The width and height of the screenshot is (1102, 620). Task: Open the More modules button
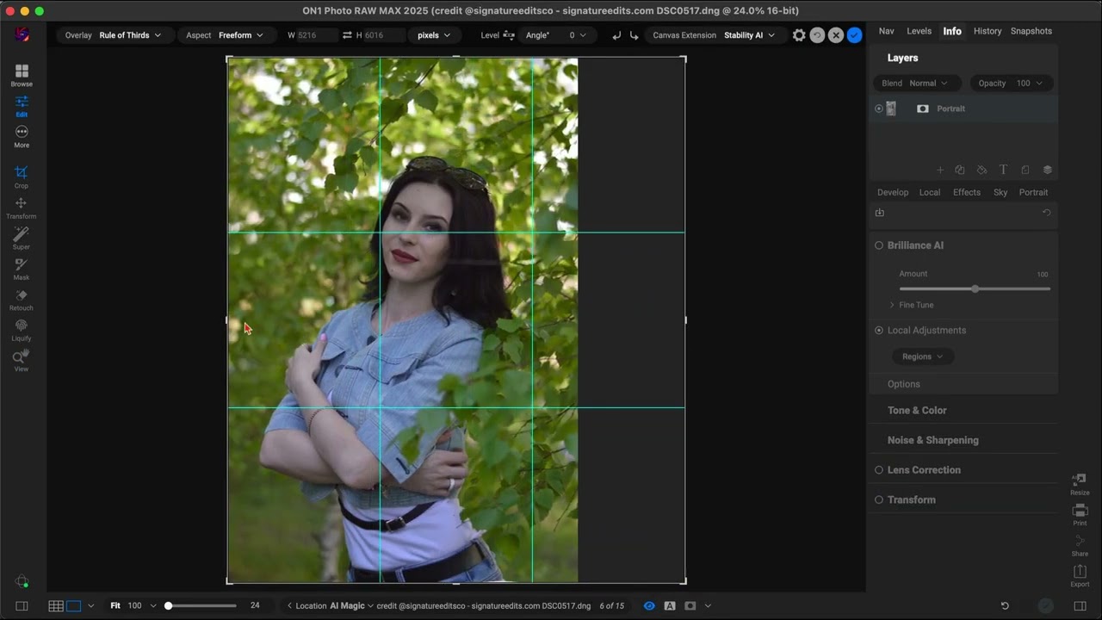(22, 136)
